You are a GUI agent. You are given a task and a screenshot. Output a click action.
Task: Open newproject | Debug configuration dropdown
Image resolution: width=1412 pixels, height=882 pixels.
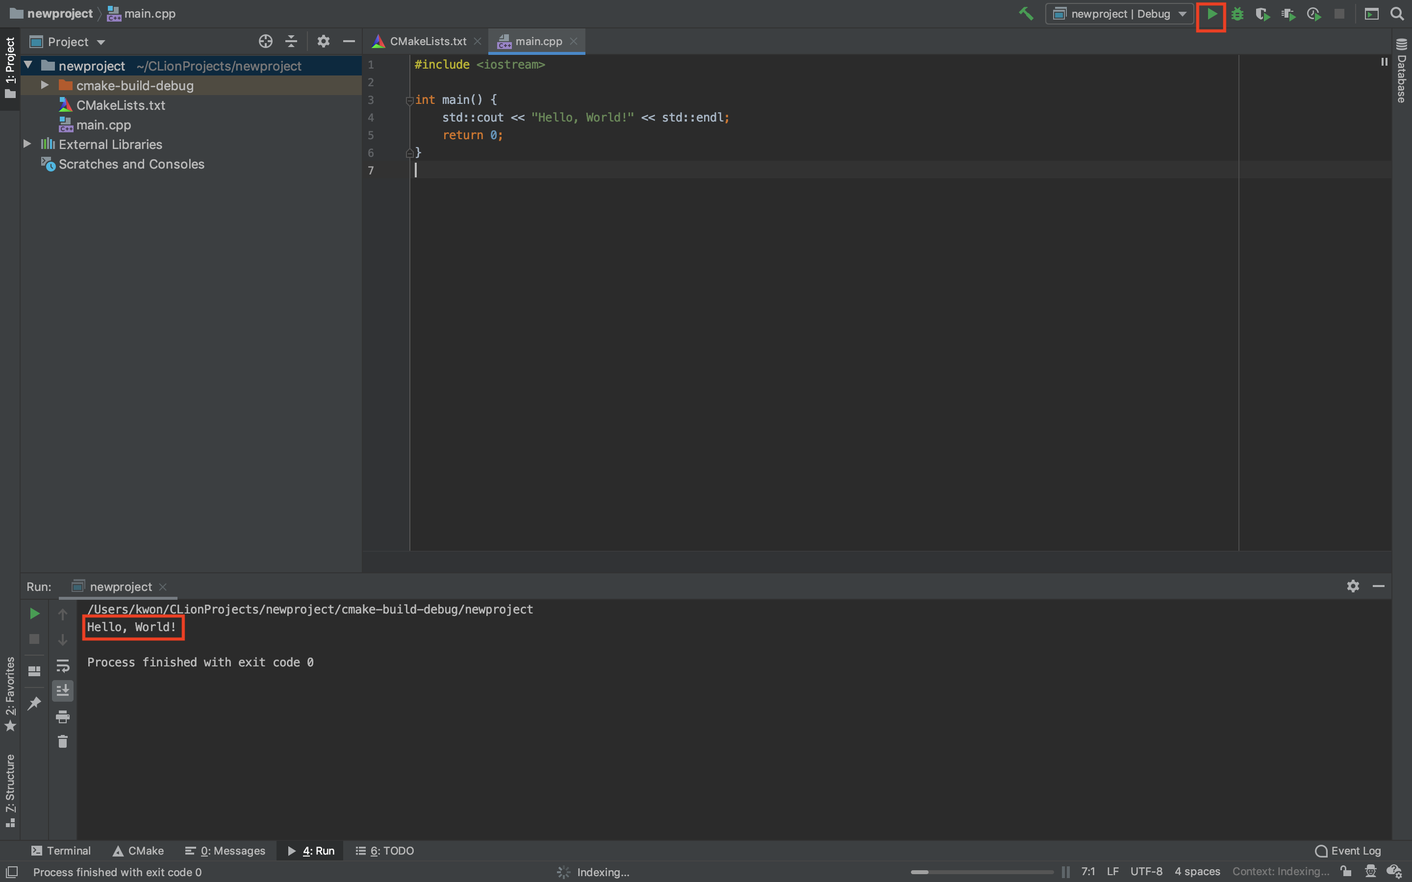(x=1120, y=14)
